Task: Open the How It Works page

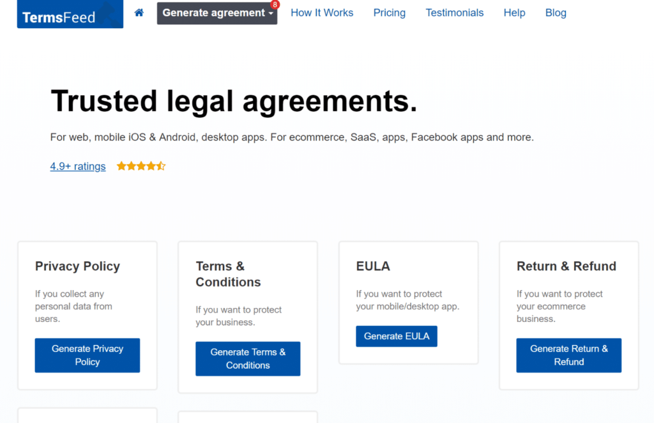Action: 322,13
